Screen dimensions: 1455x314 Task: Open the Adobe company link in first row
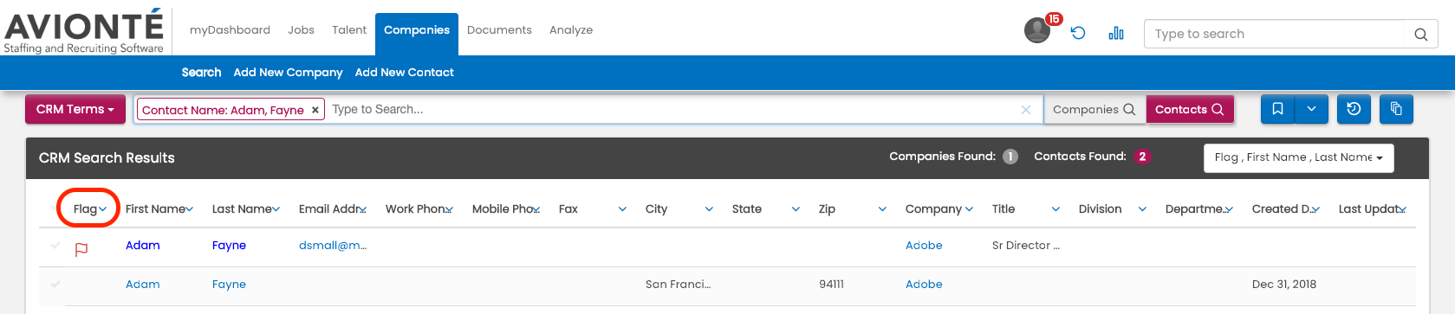(924, 246)
